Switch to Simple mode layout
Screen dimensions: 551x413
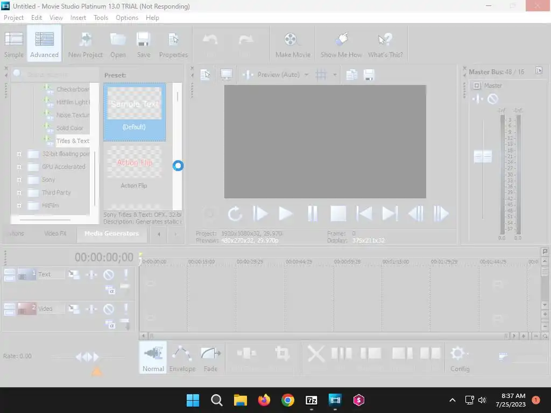(x=14, y=44)
